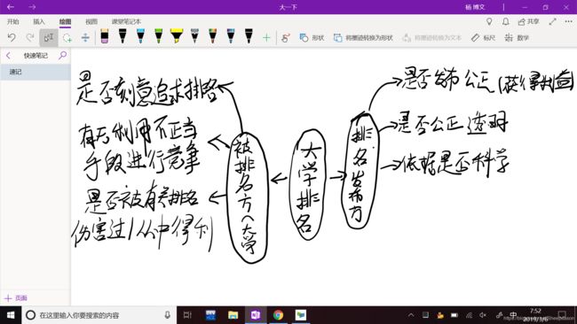Open File Explorer from the taskbar

[x=233, y=315]
